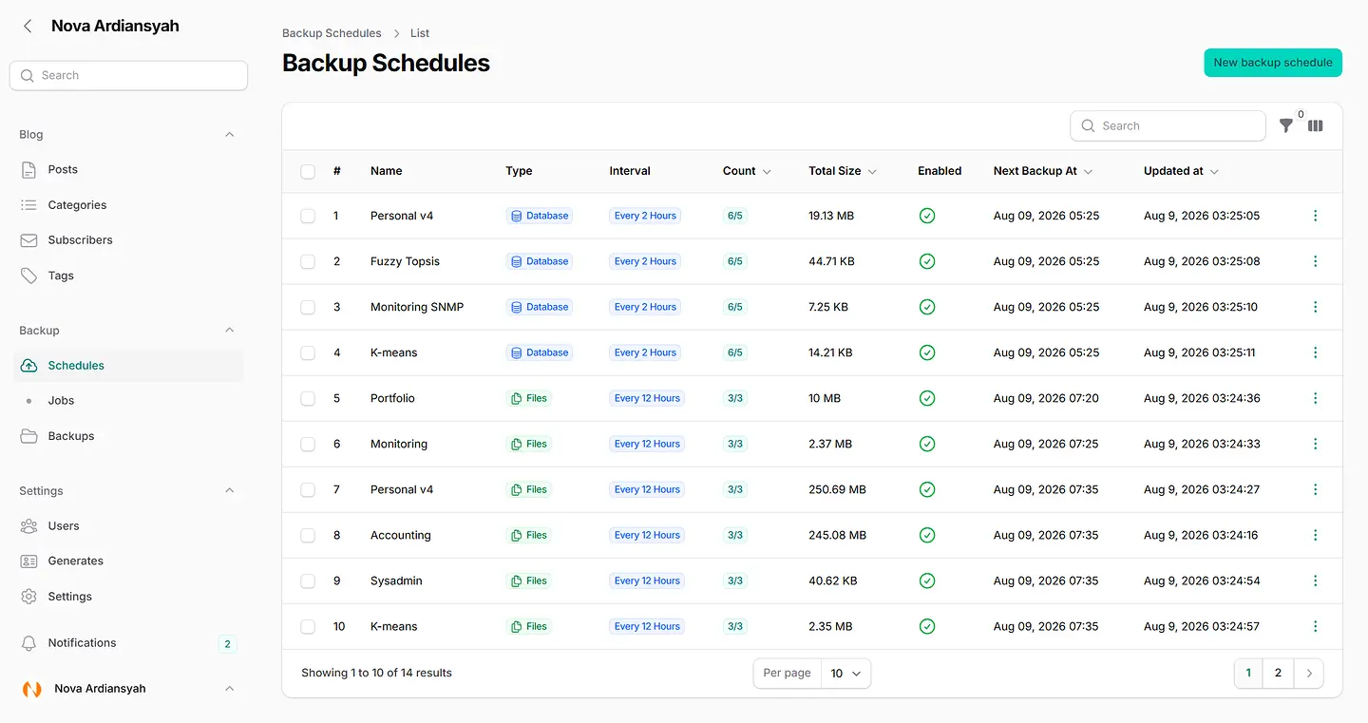Screen dimensions: 1368x723
Task: Click the Every 12 Hours badge in Portfolio row
Action: [647, 398]
